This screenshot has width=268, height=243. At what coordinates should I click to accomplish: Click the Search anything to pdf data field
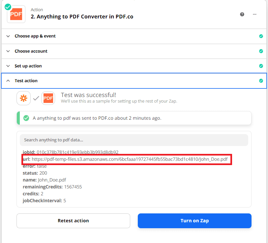point(134,140)
